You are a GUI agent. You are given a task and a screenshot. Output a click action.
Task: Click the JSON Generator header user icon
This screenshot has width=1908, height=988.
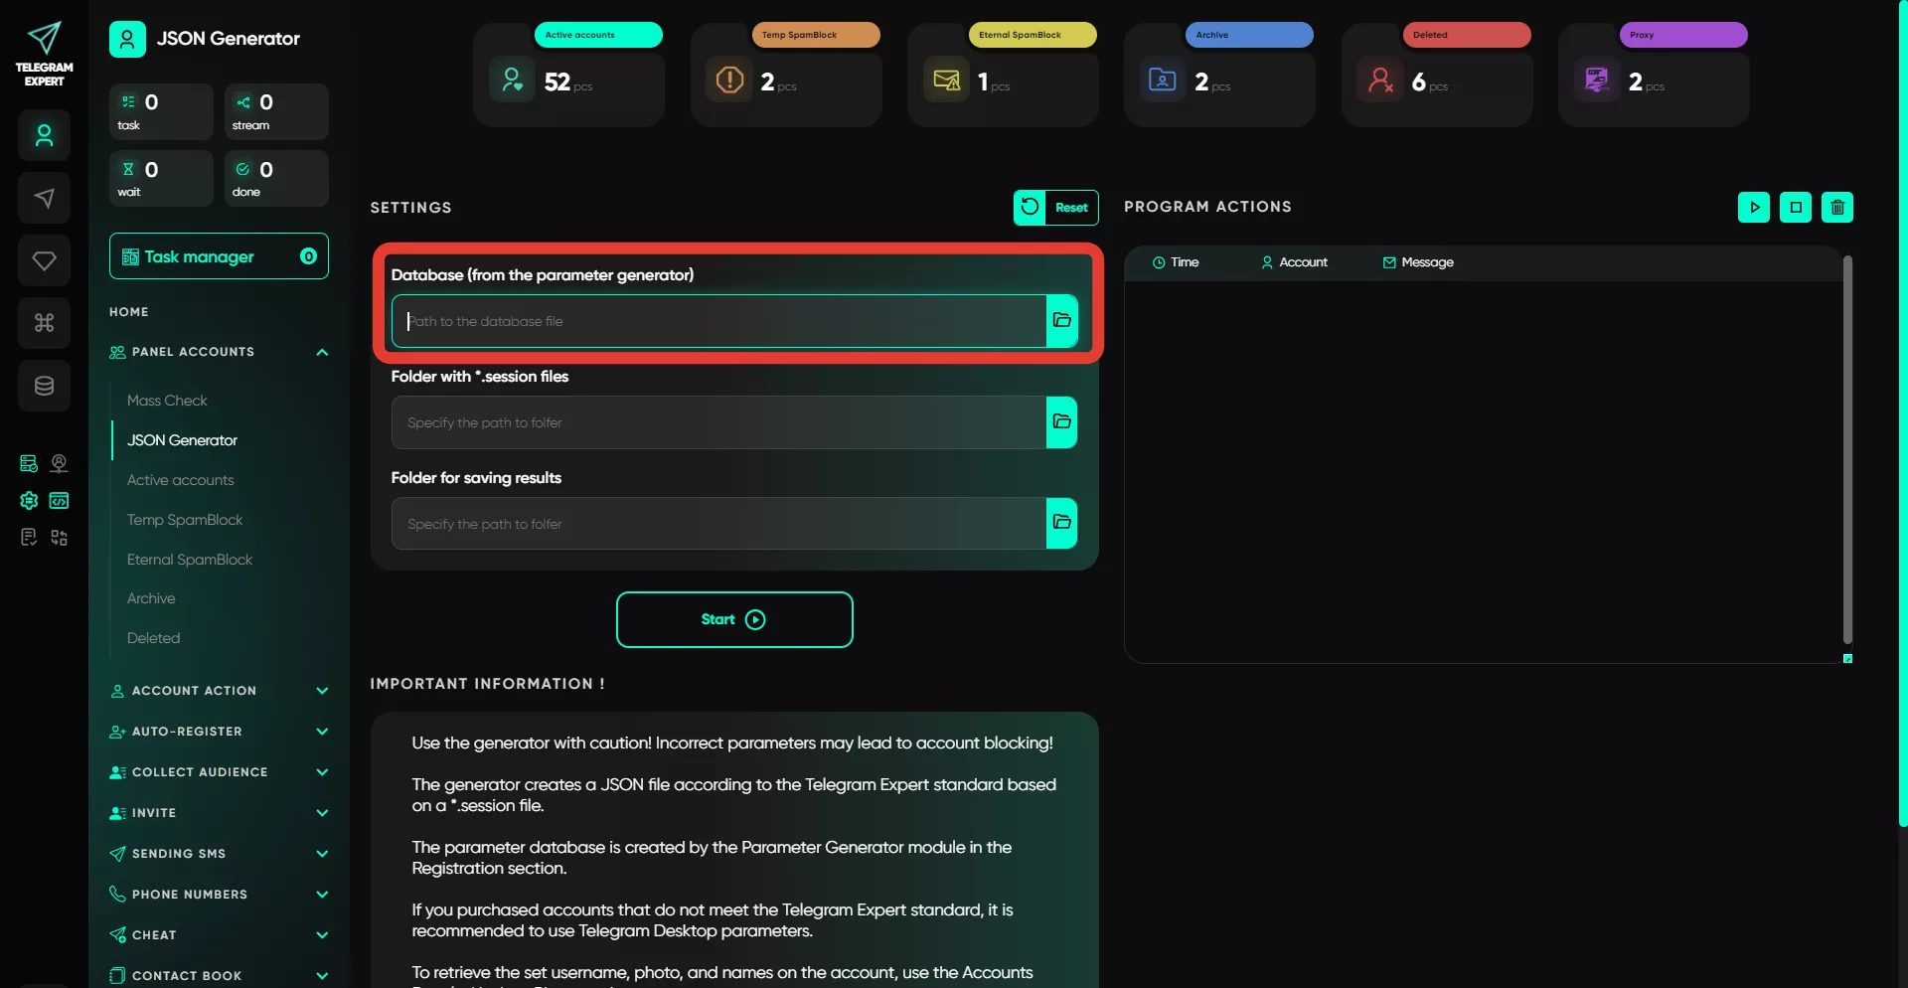tap(127, 39)
